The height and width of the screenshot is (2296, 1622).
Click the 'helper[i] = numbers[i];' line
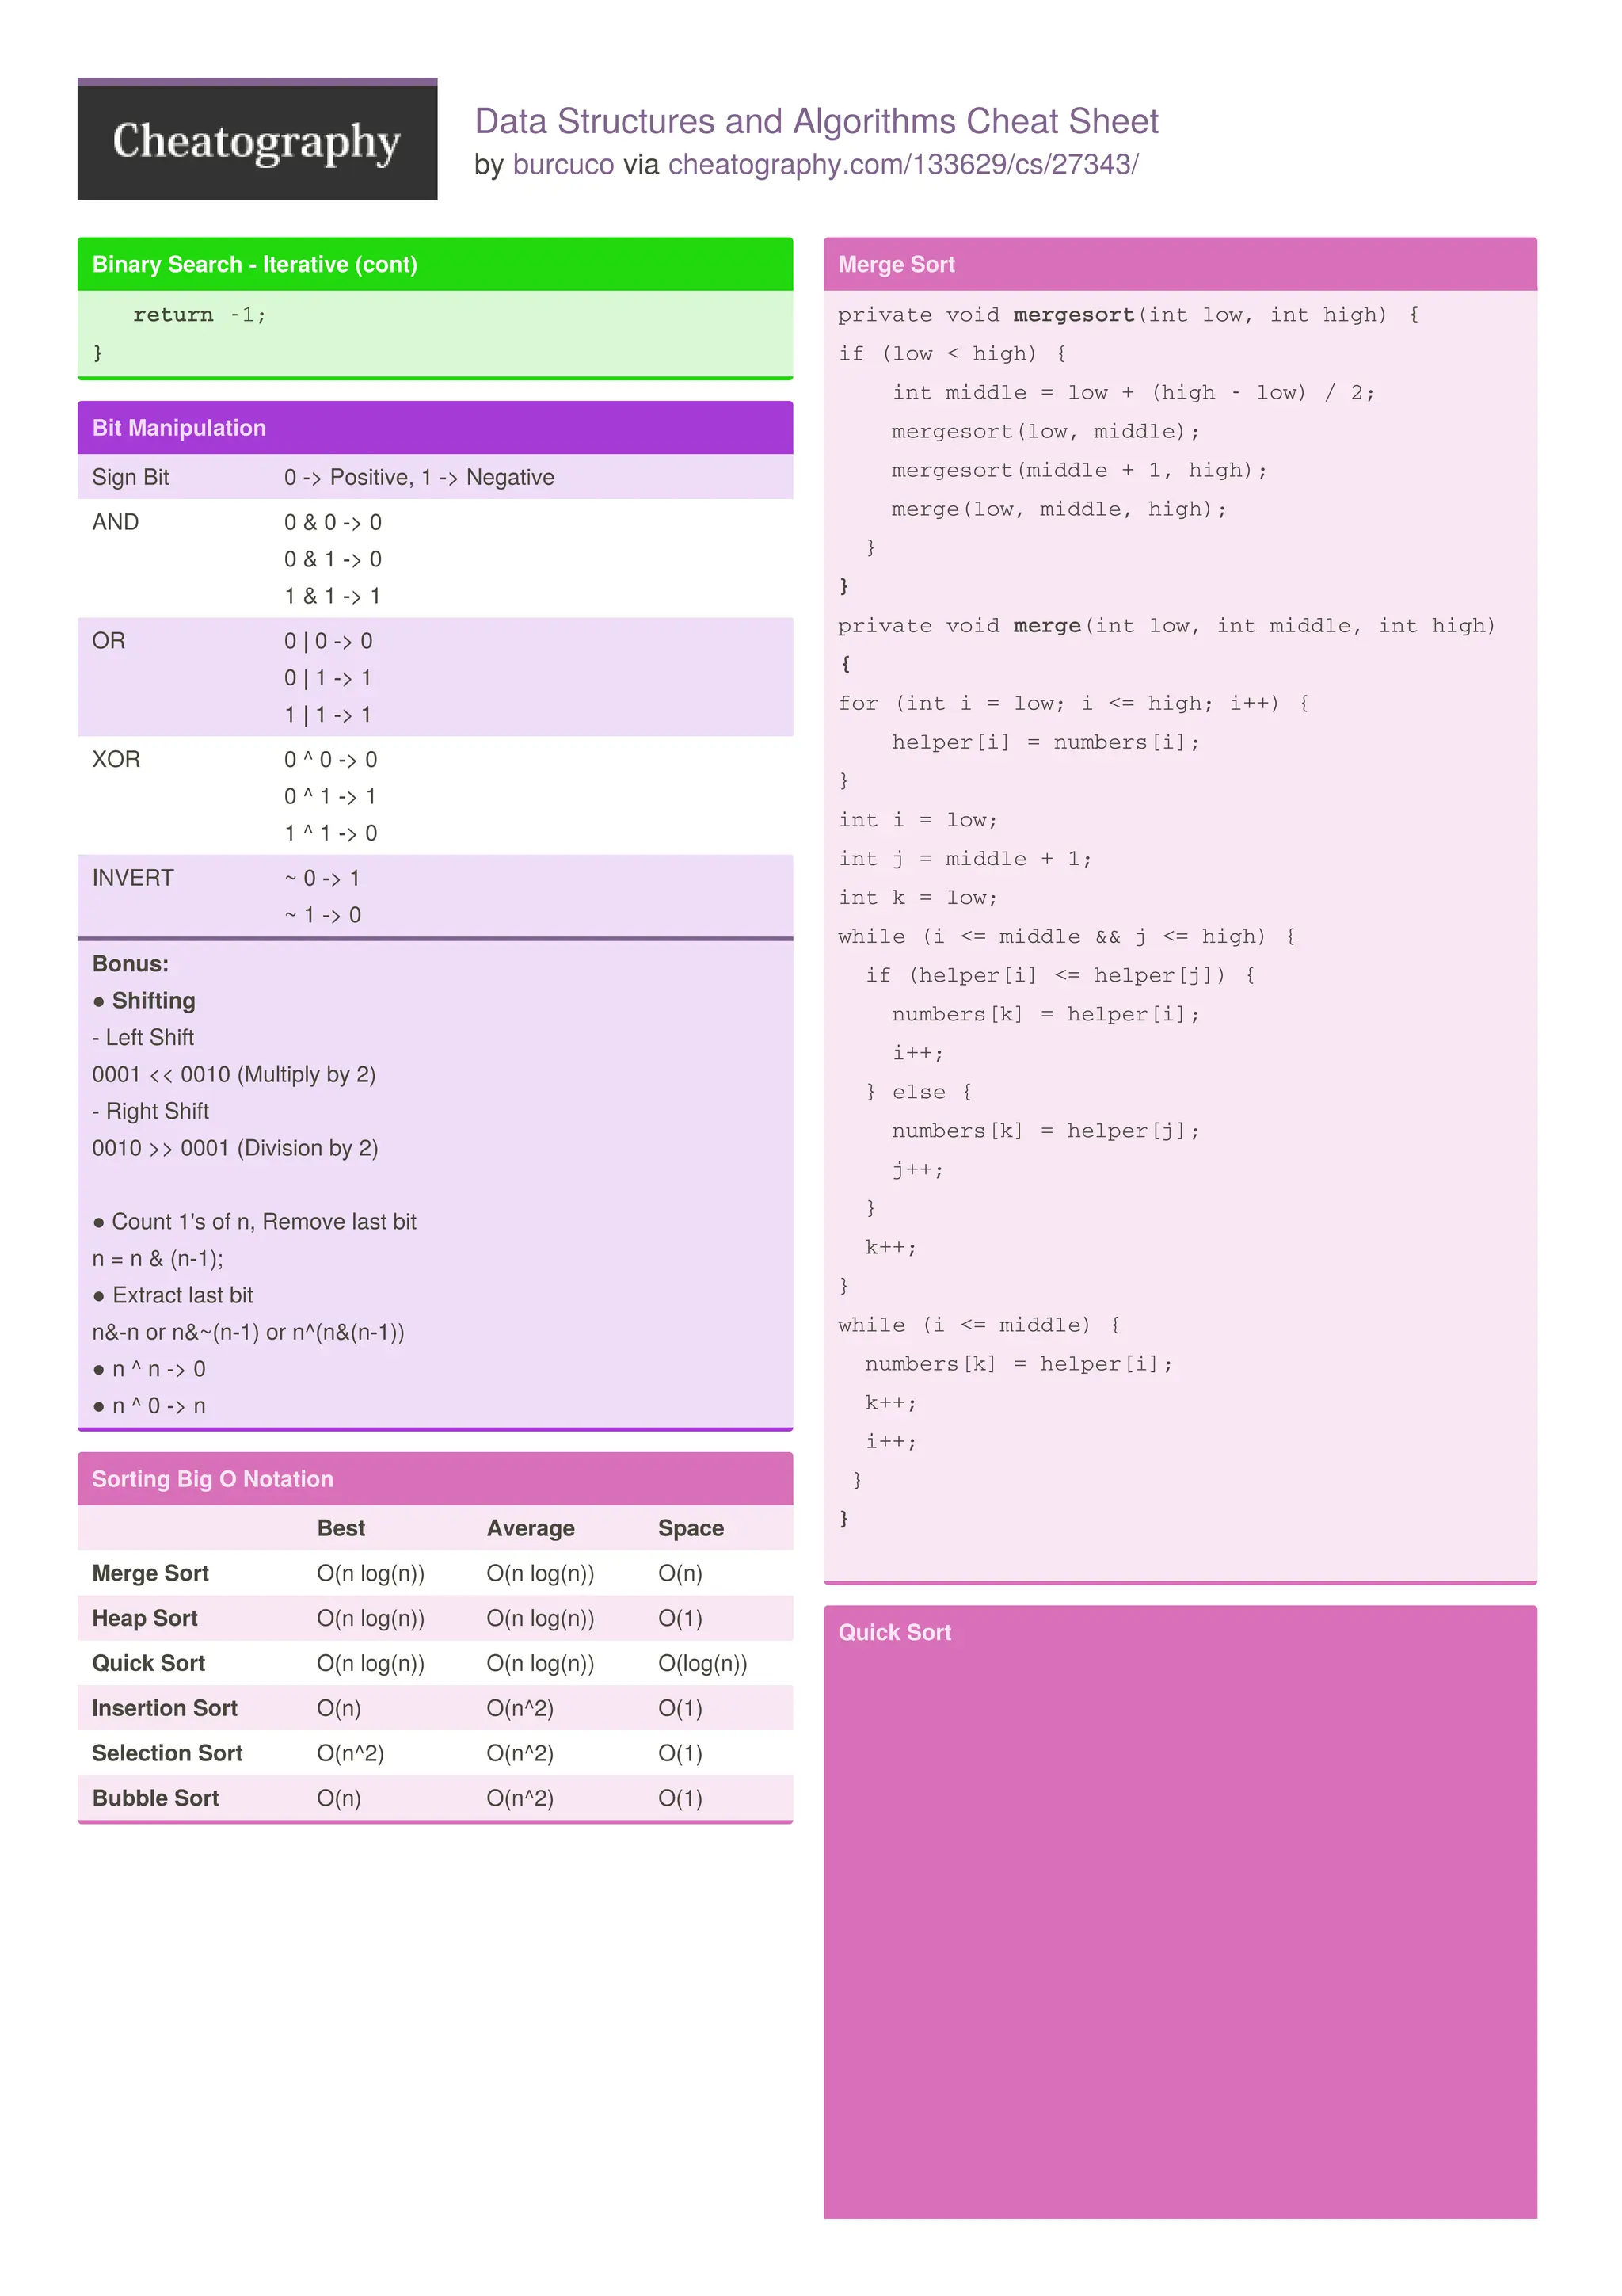pyautogui.click(x=1045, y=742)
